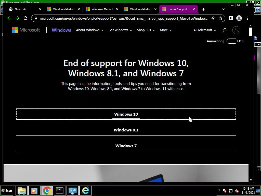This screenshot has height=196, width=261.
Task: Click the page scrollbar up arrow
Action: coord(251,26)
